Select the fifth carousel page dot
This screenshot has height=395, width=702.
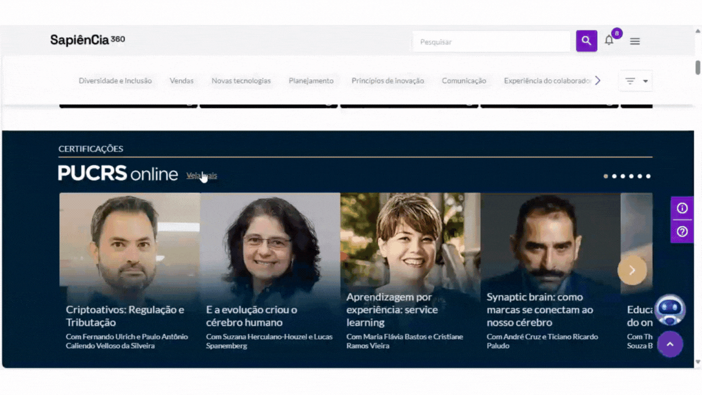pos(640,176)
